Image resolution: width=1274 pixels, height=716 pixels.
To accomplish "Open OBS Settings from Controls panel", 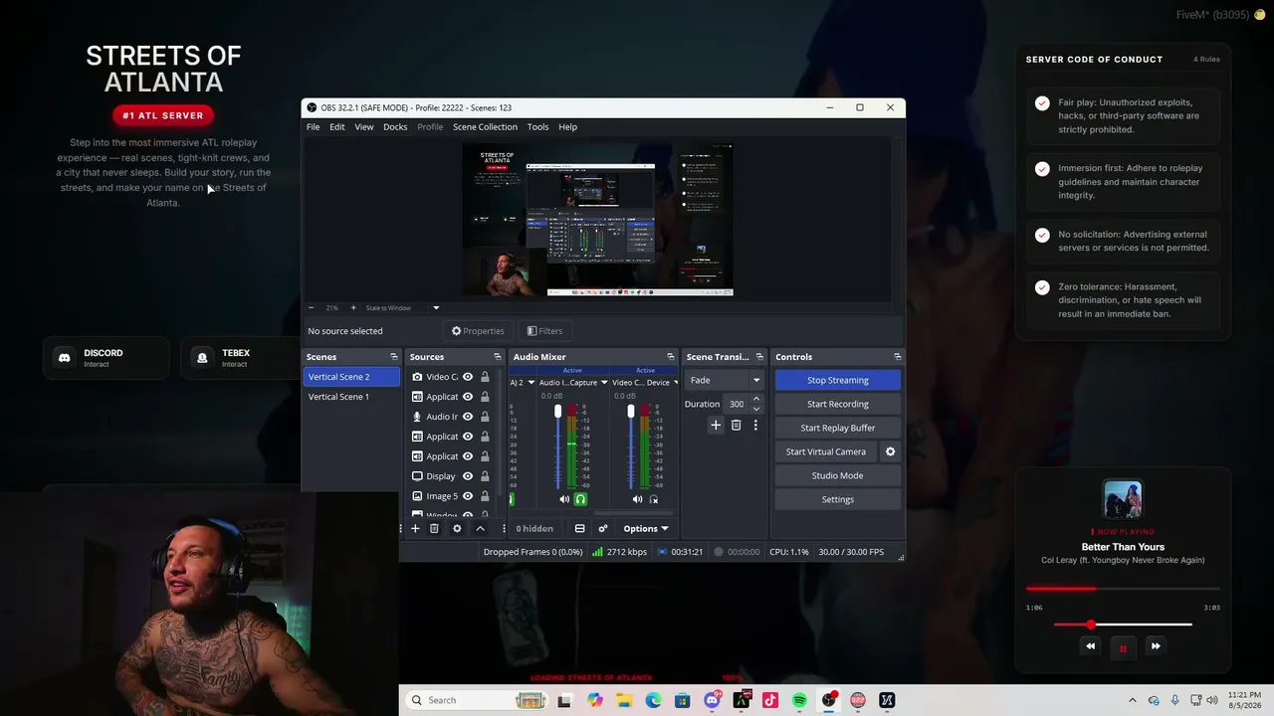I will click(838, 499).
